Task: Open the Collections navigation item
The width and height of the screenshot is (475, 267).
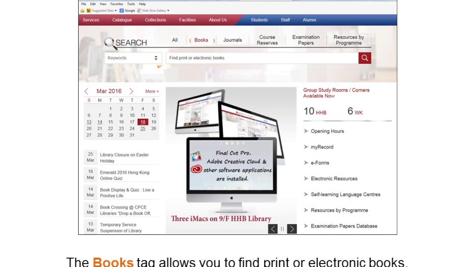Action: coord(155,20)
